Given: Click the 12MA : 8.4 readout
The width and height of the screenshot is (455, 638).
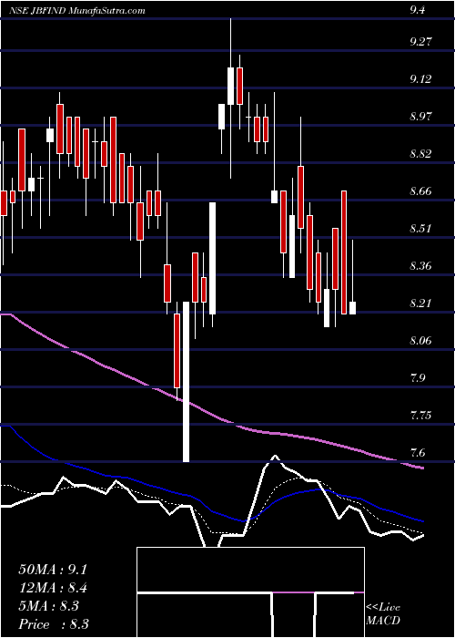Looking at the screenshot, I should (53, 588).
